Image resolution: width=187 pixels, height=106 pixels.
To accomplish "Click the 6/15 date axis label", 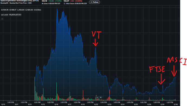I will point(43,104).
